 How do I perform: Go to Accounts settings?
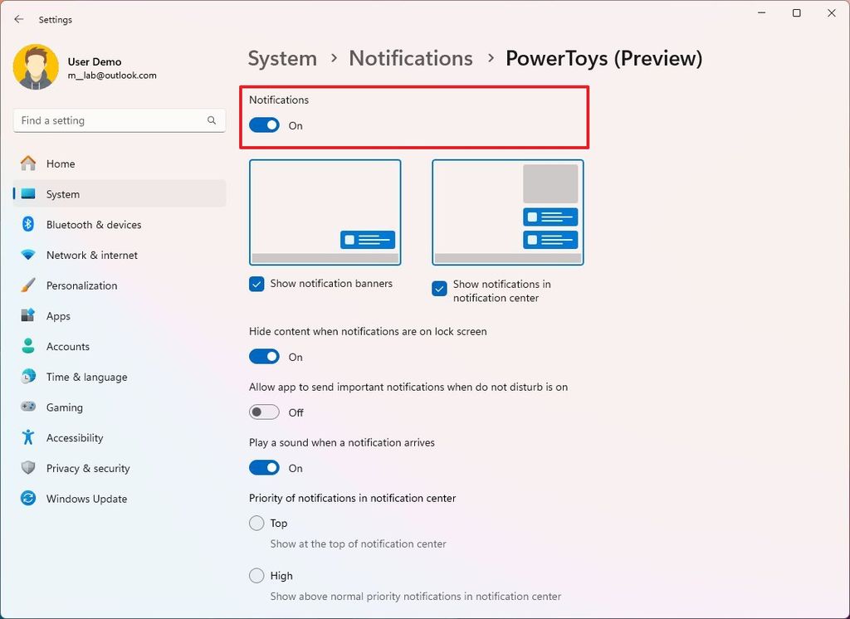[x=67, y=346]
